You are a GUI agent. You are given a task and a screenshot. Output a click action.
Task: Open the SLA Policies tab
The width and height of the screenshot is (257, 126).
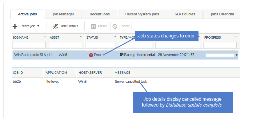185,14
